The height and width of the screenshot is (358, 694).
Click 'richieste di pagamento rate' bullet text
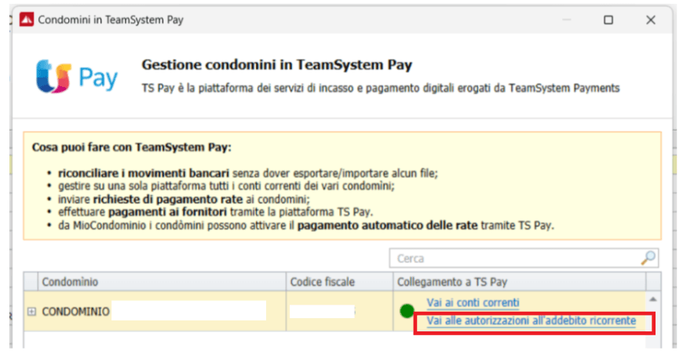click(168, 199)
